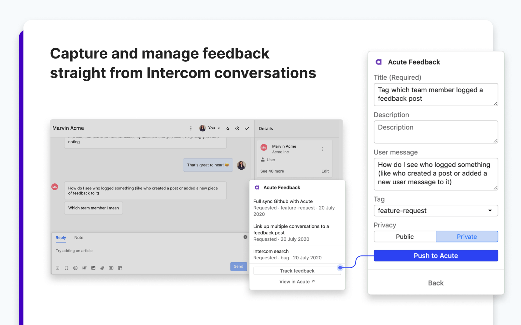Screen dimensions: 521x325
Task: Open the assignee dropdown labeled You
Action: pyautogui.click(x=210, y=128)
